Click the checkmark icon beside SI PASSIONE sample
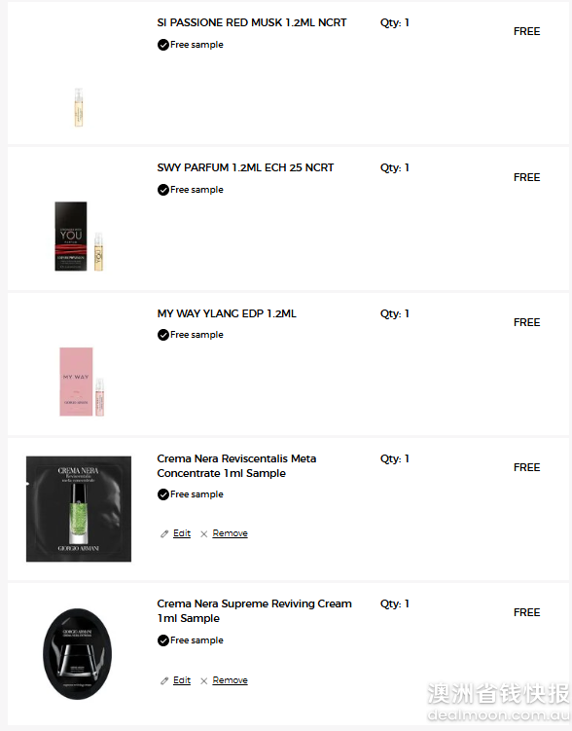The height and width of the screenshot is (731, 572). coord(163,45)
